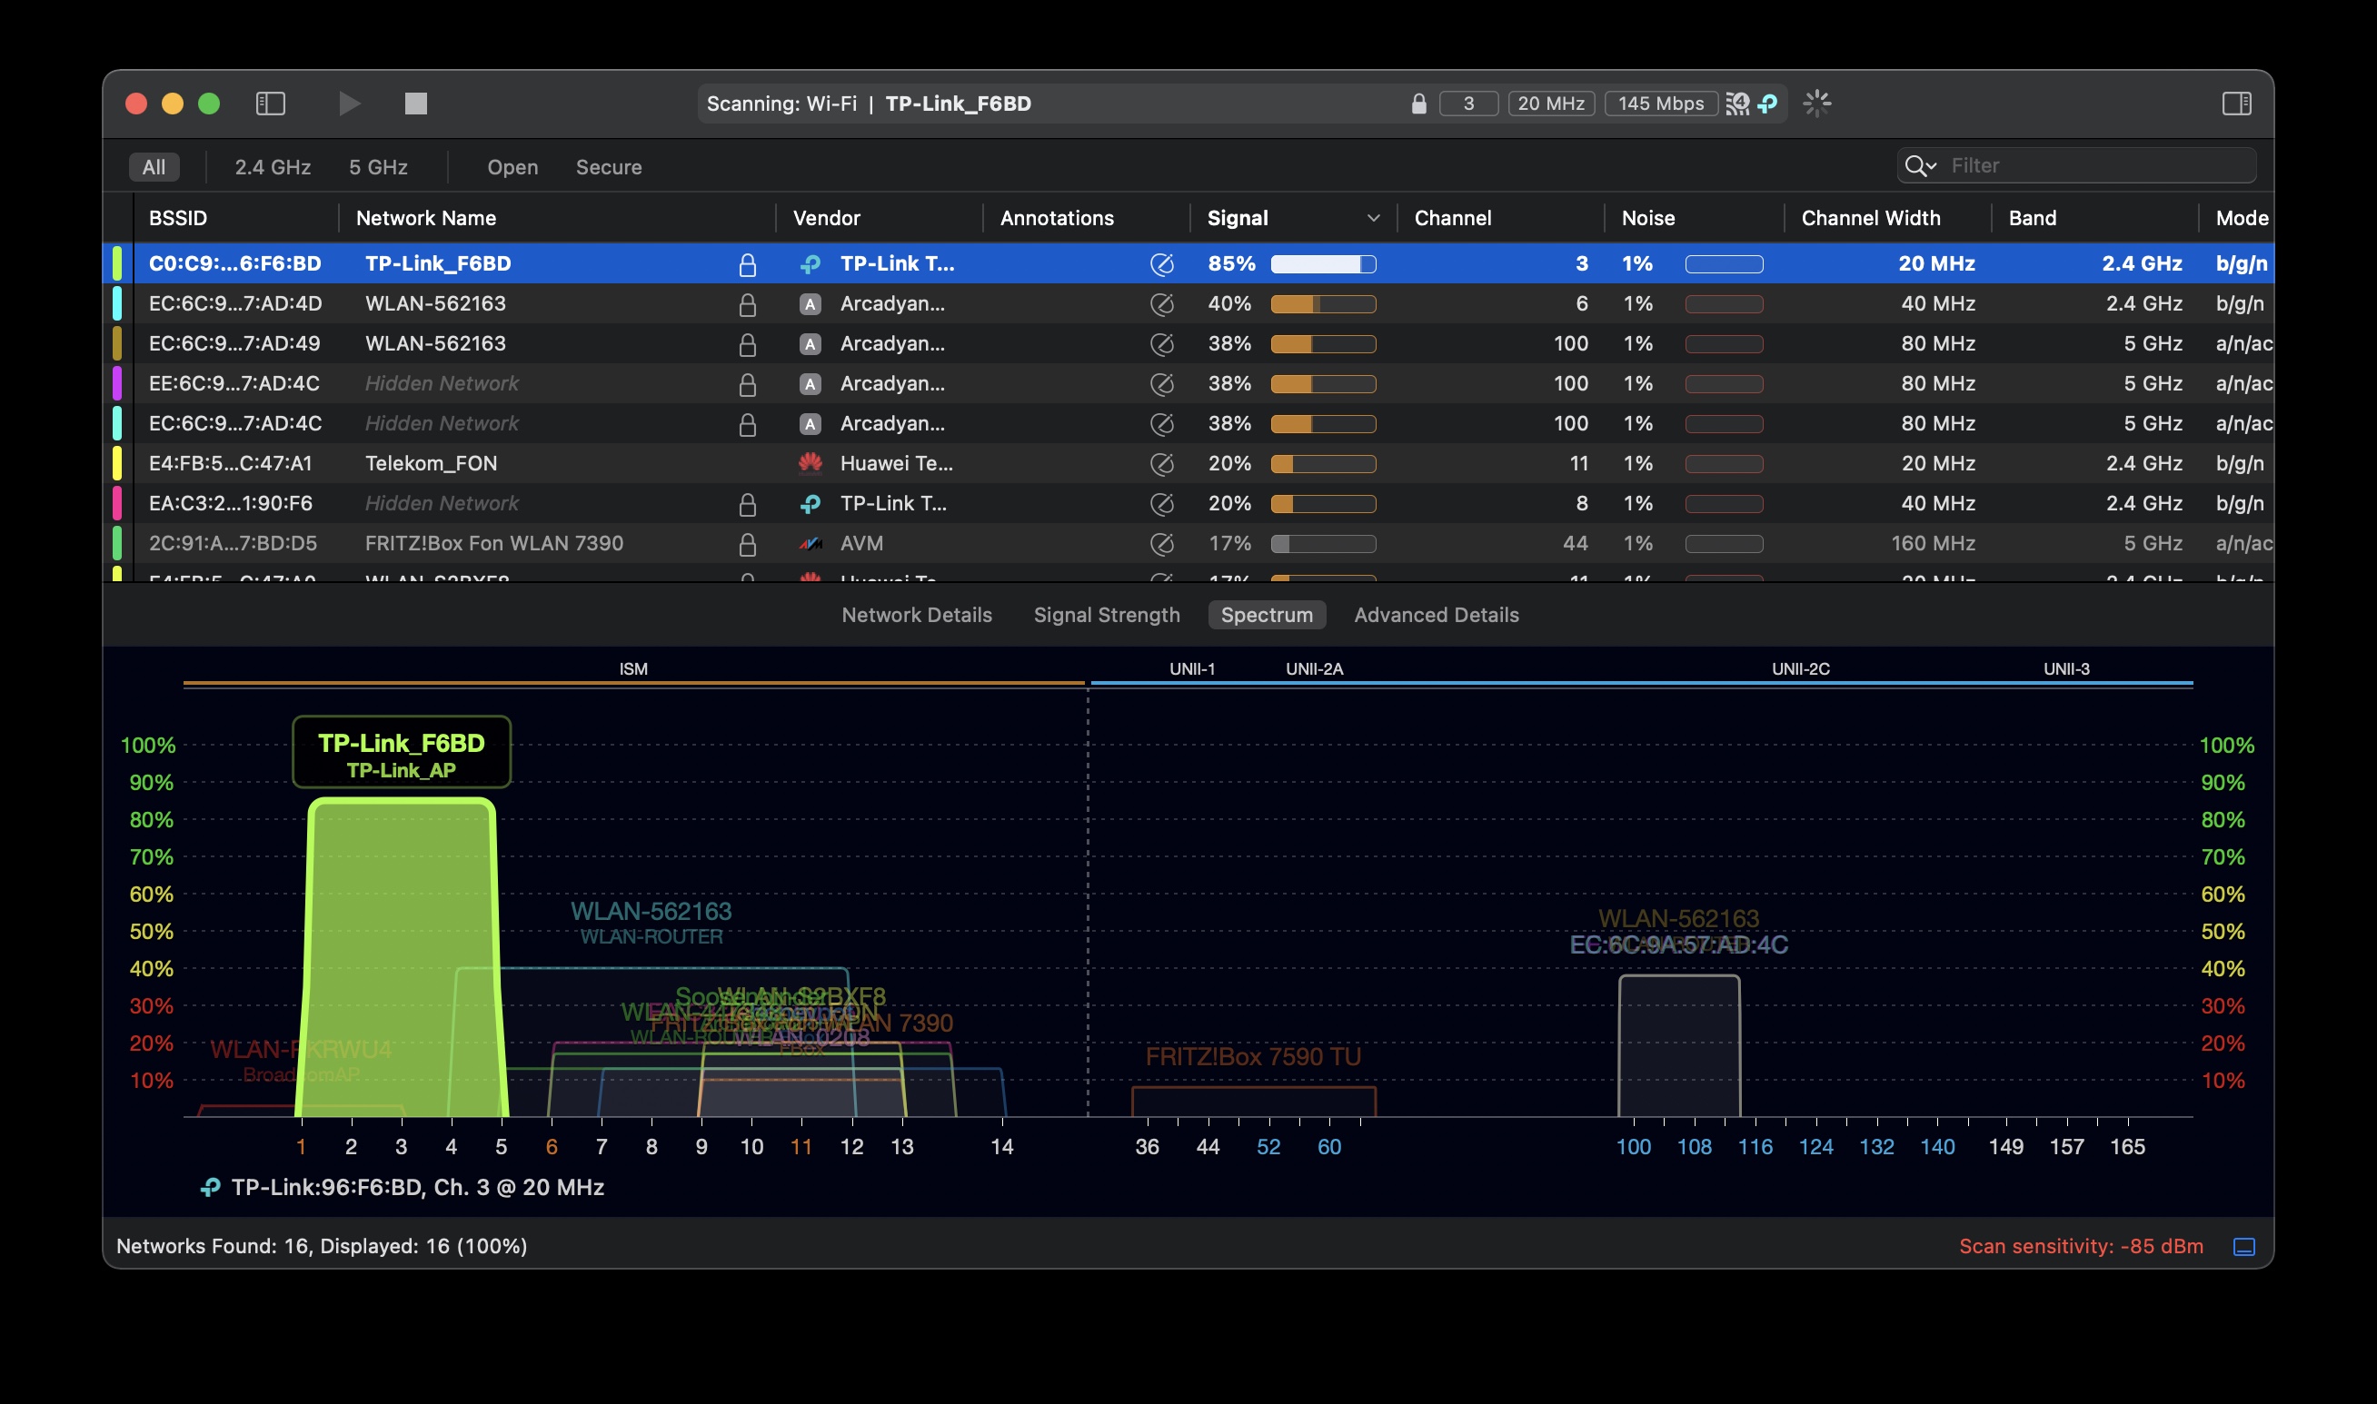Click the TP-Link vendor icon in EA:C3:2...1:90:F6 row
Image resolution: width=2377 pixels, height=1404 pixels.
point(810,503)
